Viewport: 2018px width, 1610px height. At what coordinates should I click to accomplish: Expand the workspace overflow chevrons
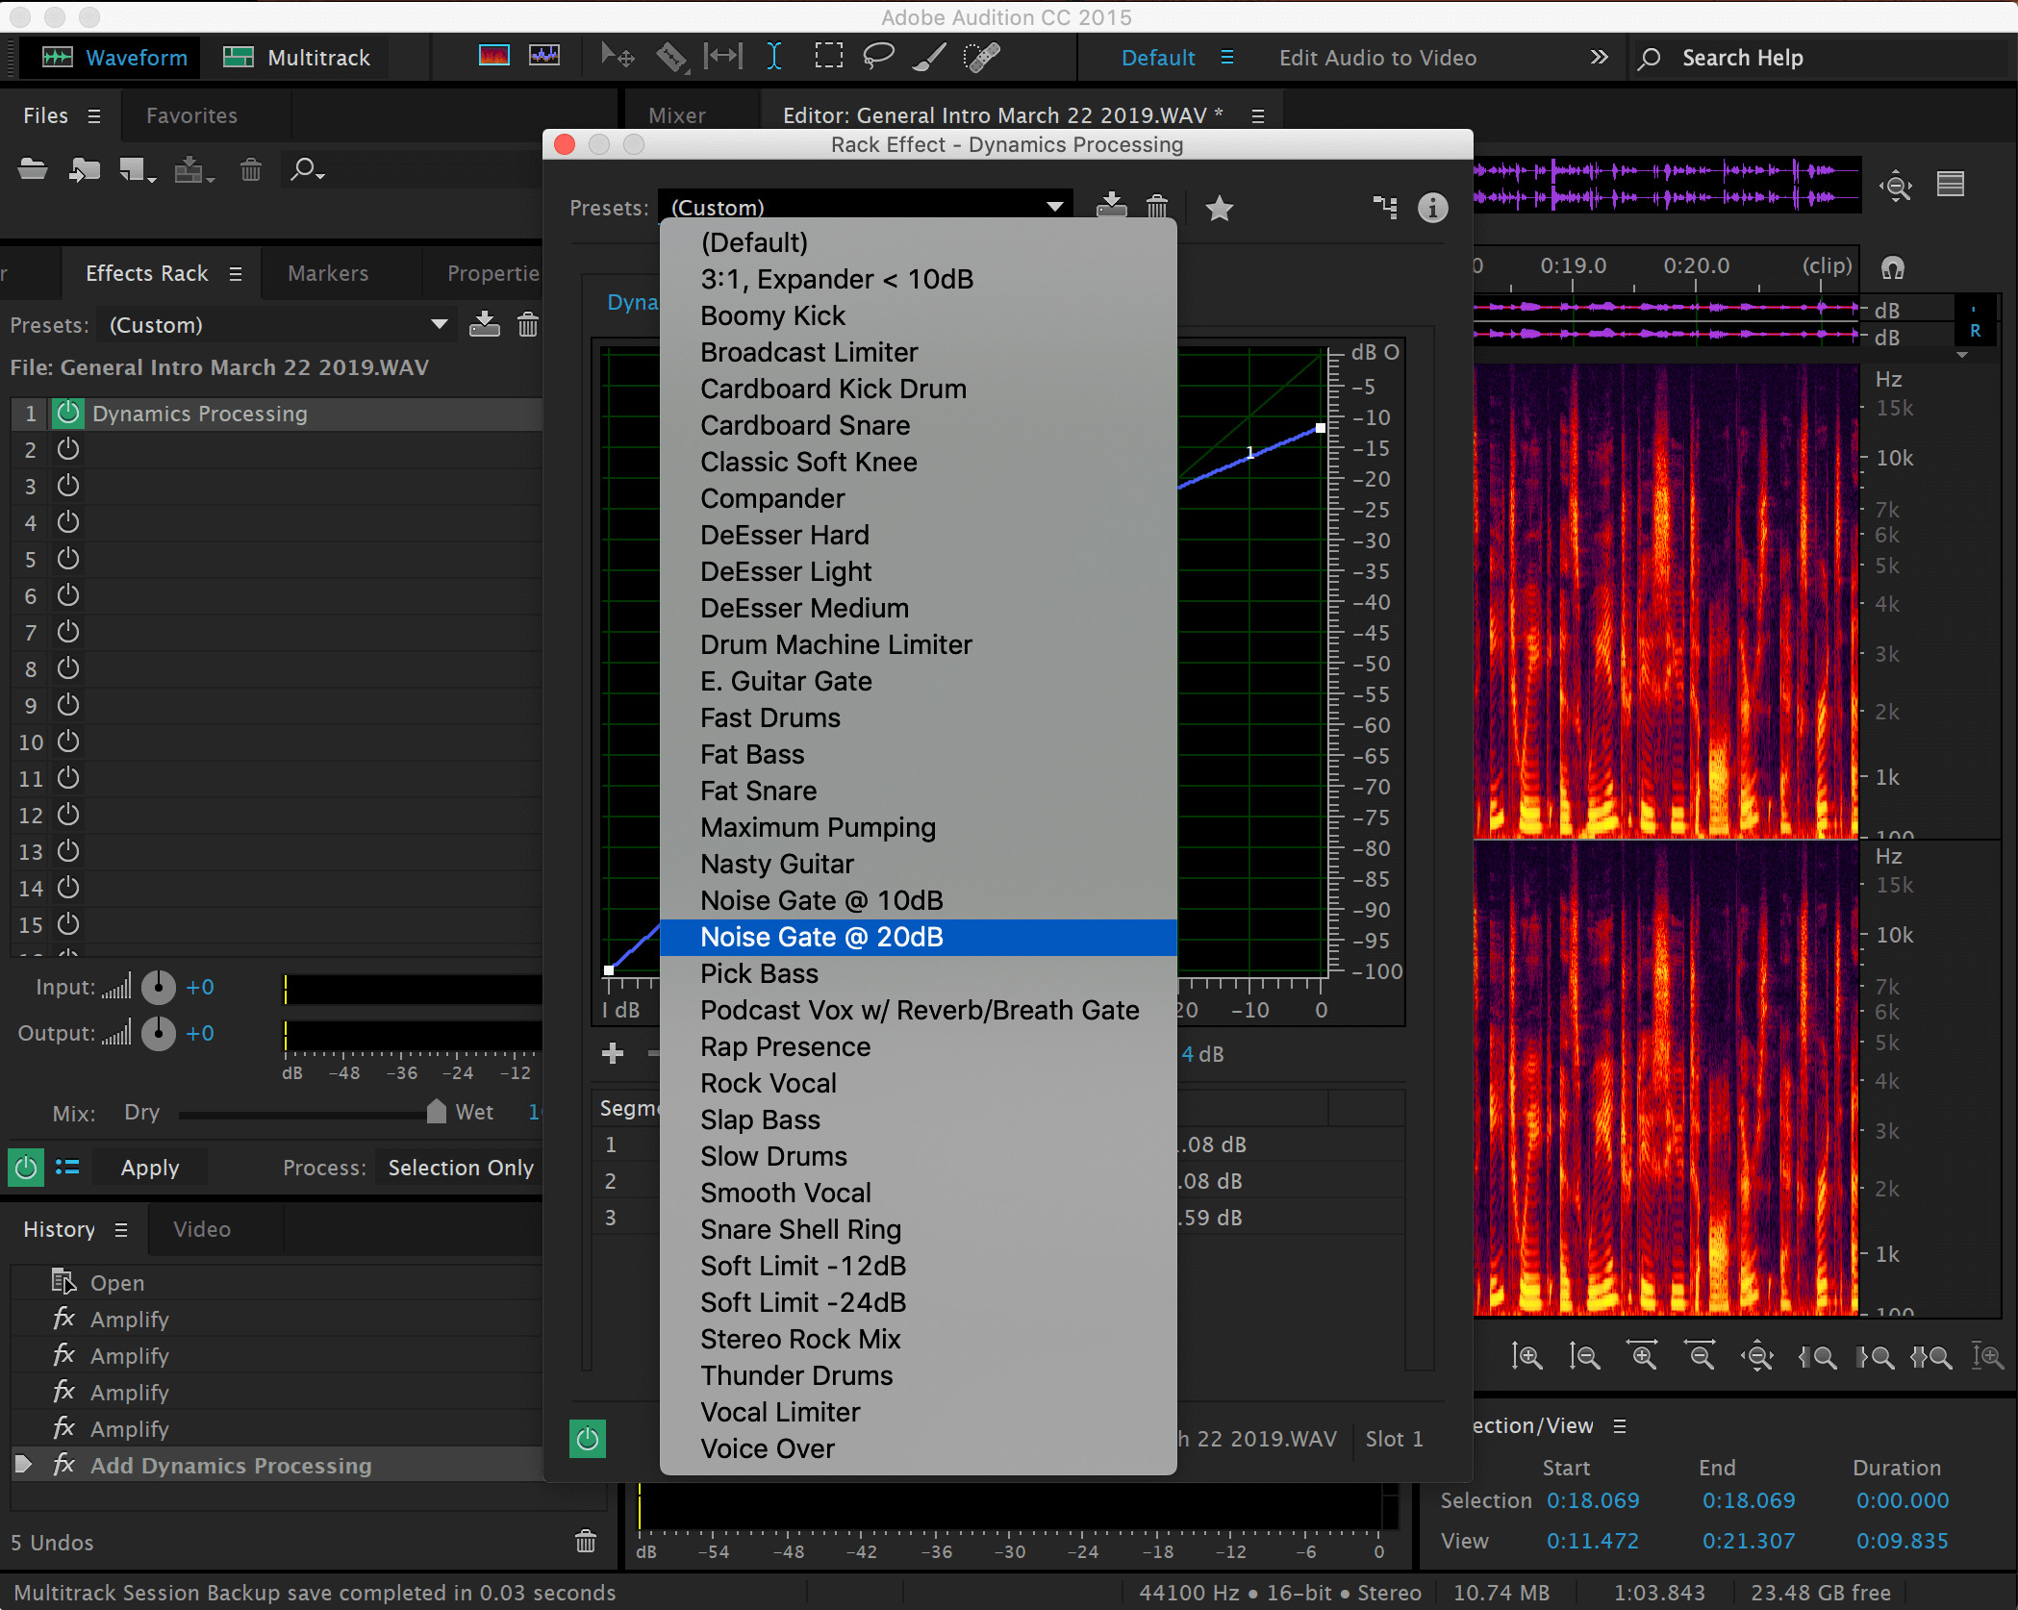coord(1598,58)
